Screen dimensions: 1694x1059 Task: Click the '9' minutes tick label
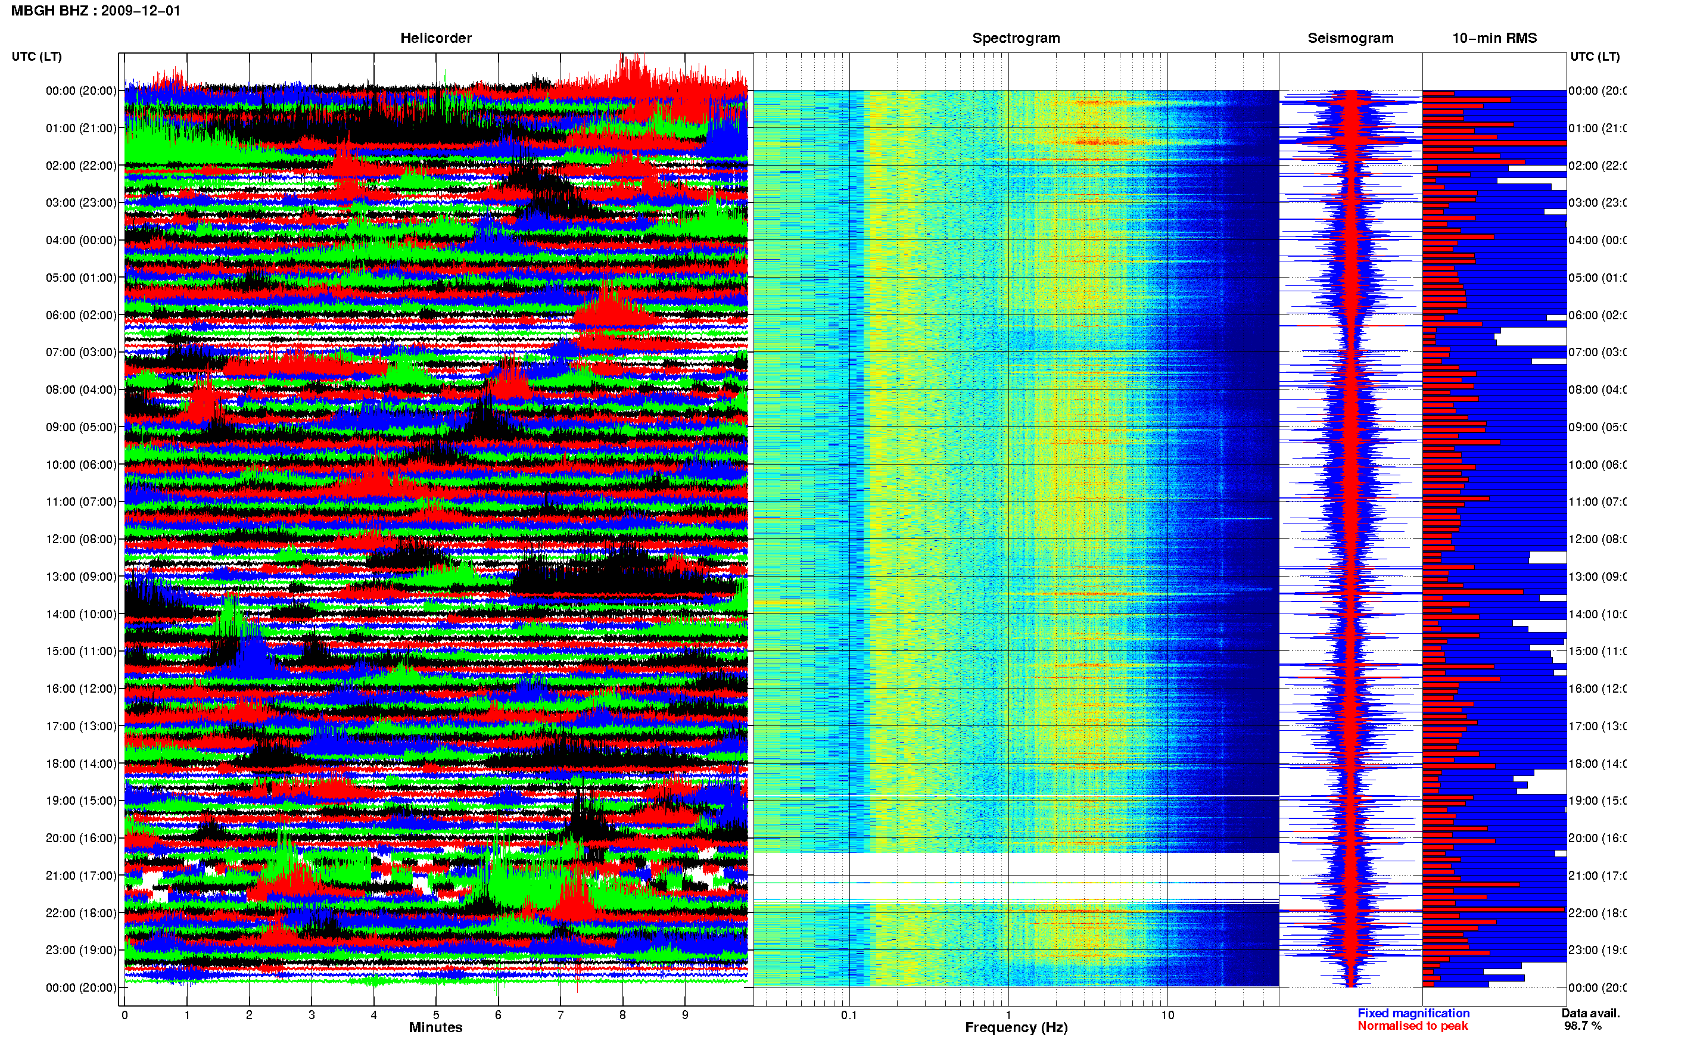click(685, 1015)
